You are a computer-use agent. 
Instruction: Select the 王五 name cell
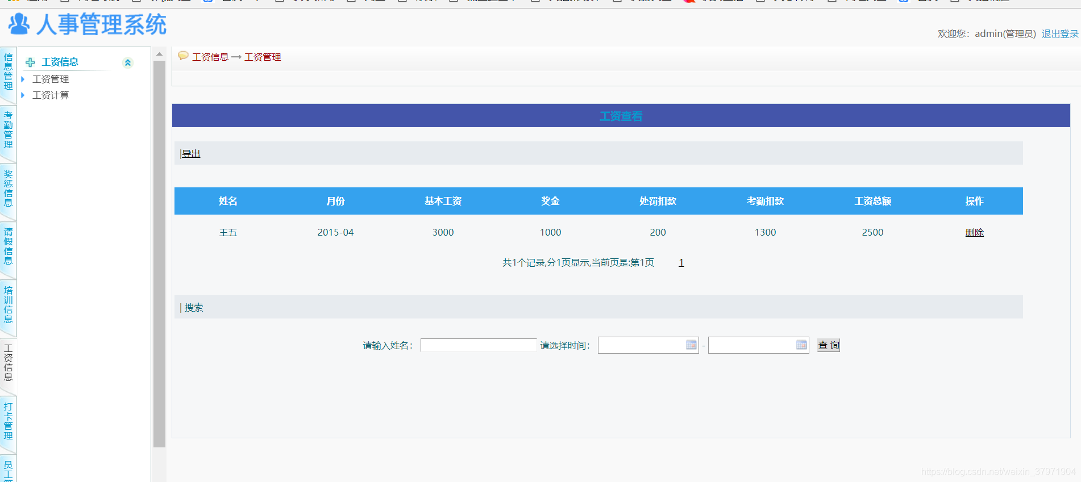click(x=228, y=233)
